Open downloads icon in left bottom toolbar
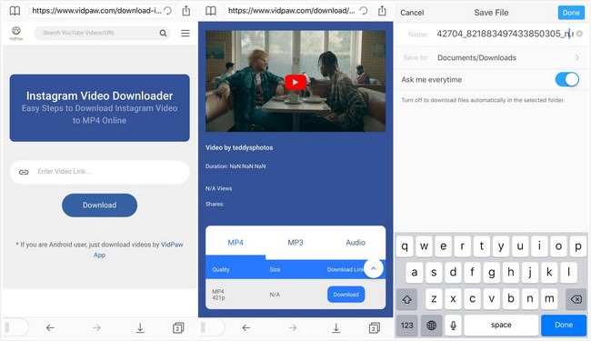This screenshot has height=341, width=591. tap(140, 327)
